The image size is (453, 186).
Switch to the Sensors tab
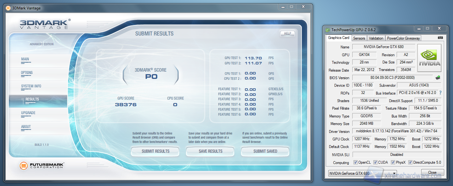[x=359, y=38]
